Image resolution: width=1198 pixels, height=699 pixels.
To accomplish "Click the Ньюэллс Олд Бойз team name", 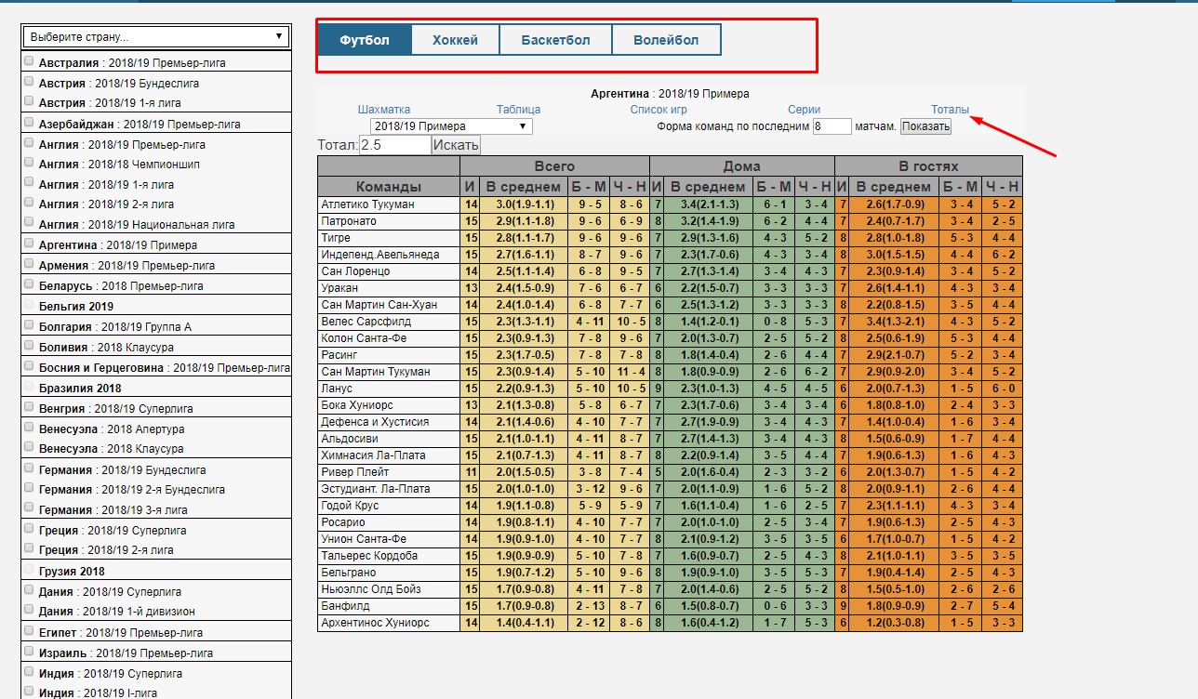I will (x=371, y=589).
